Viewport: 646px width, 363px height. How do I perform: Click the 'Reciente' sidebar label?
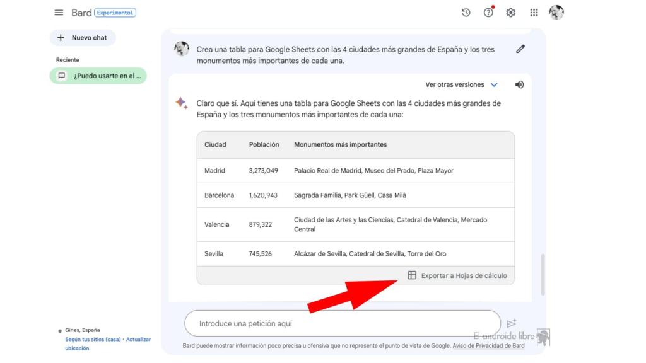point(68,60)
